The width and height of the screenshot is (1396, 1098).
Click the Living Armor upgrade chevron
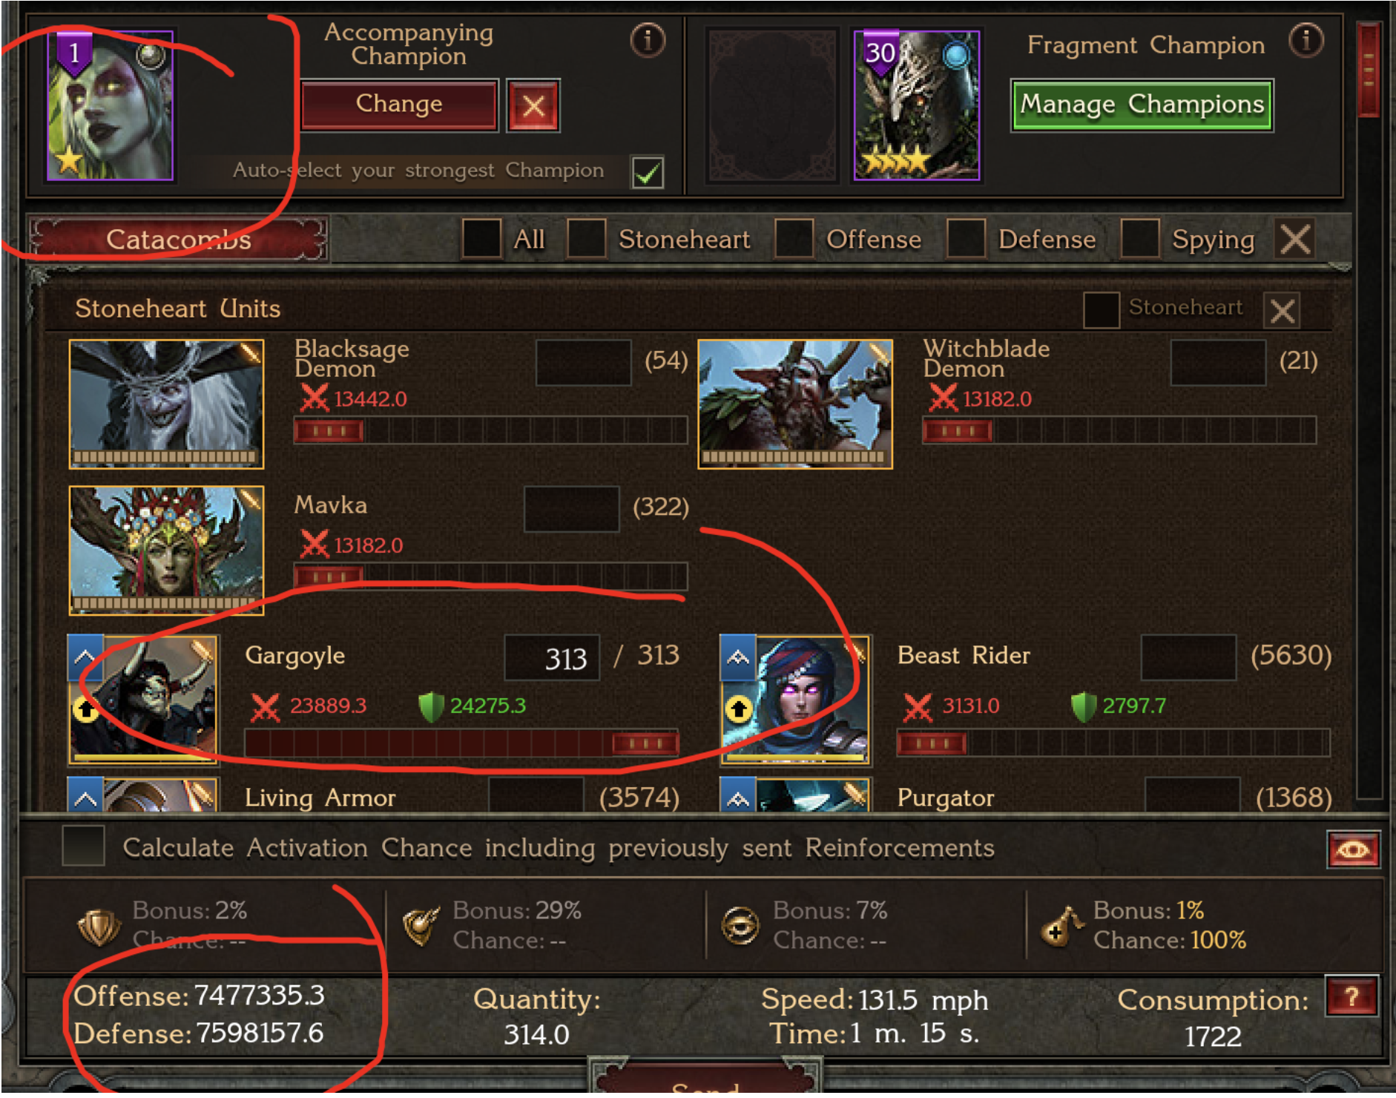pyautogui.click(x=85, y=795)
